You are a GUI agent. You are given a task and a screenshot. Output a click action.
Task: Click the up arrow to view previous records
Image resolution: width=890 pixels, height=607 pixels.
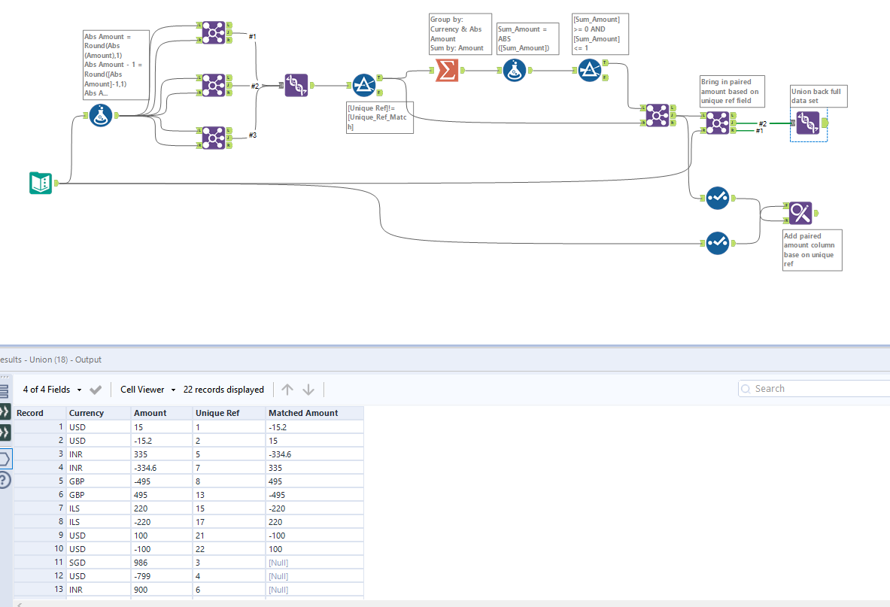click(287, 389)
